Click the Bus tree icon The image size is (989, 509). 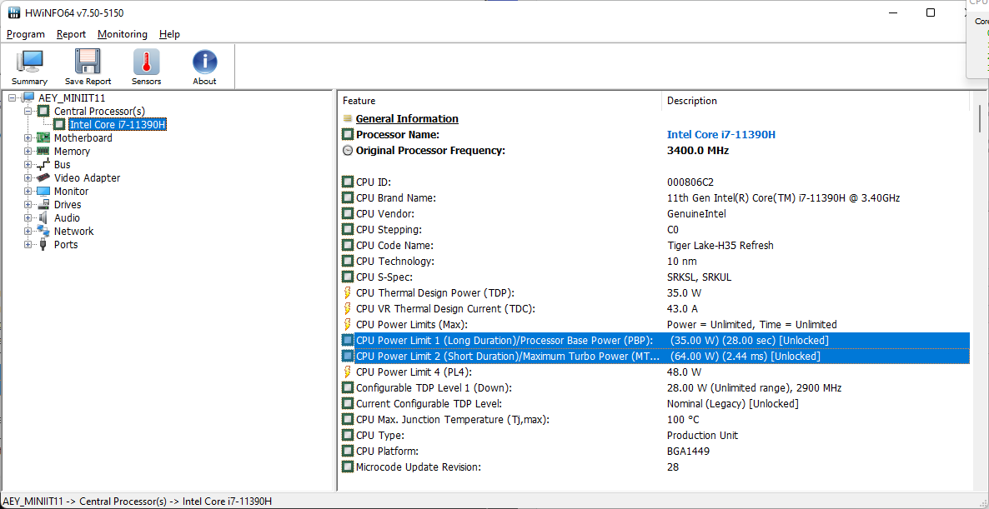pyautogui.click(x=44, y=164)
